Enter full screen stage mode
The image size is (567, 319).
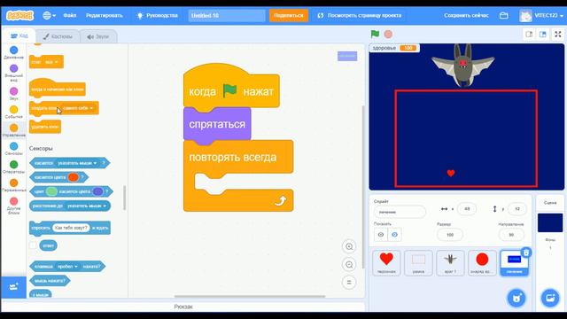click(x=558, y=35)
